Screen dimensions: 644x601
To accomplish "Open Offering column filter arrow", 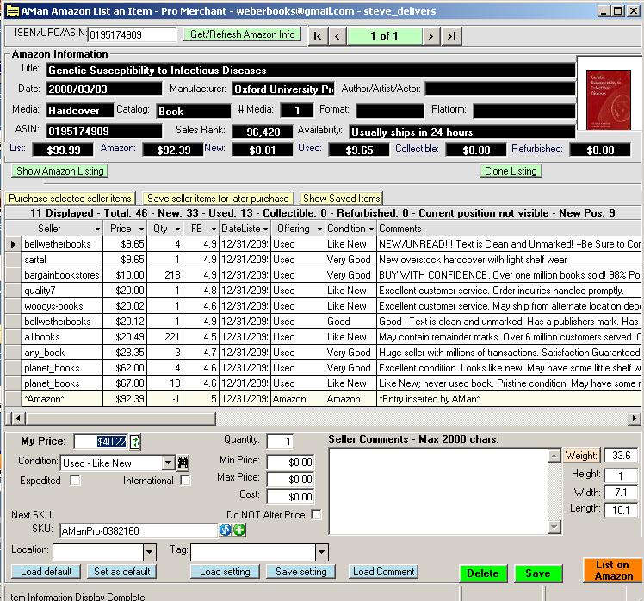I will 319,229.
